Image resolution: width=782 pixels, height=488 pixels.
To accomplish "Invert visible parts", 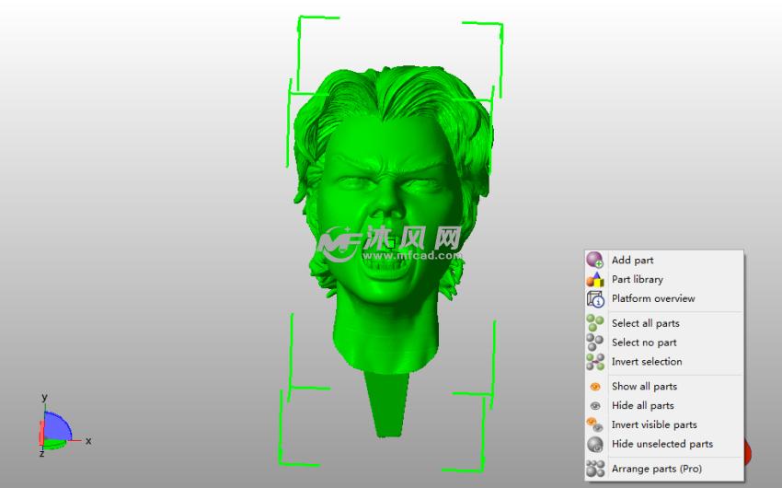I will 653,425.
